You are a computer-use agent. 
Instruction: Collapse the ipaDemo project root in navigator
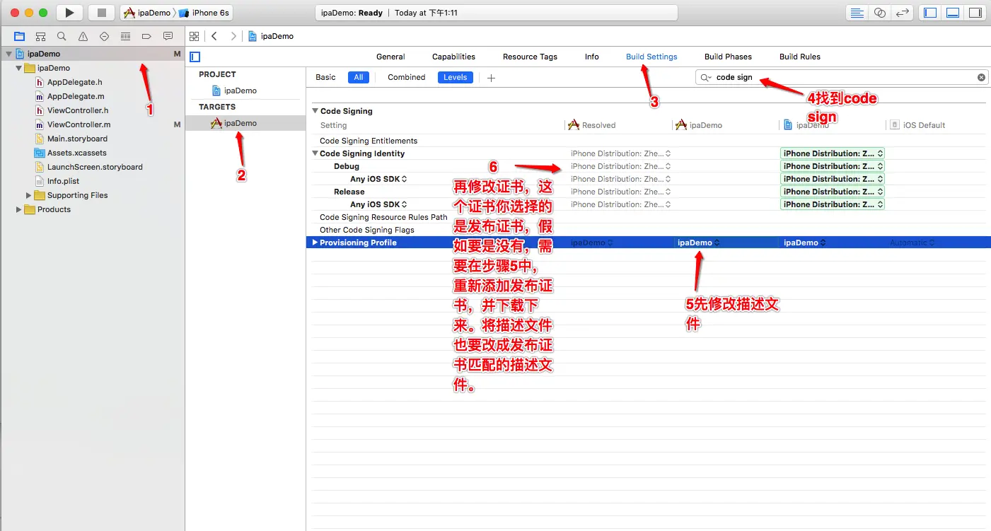click(8, 54)
